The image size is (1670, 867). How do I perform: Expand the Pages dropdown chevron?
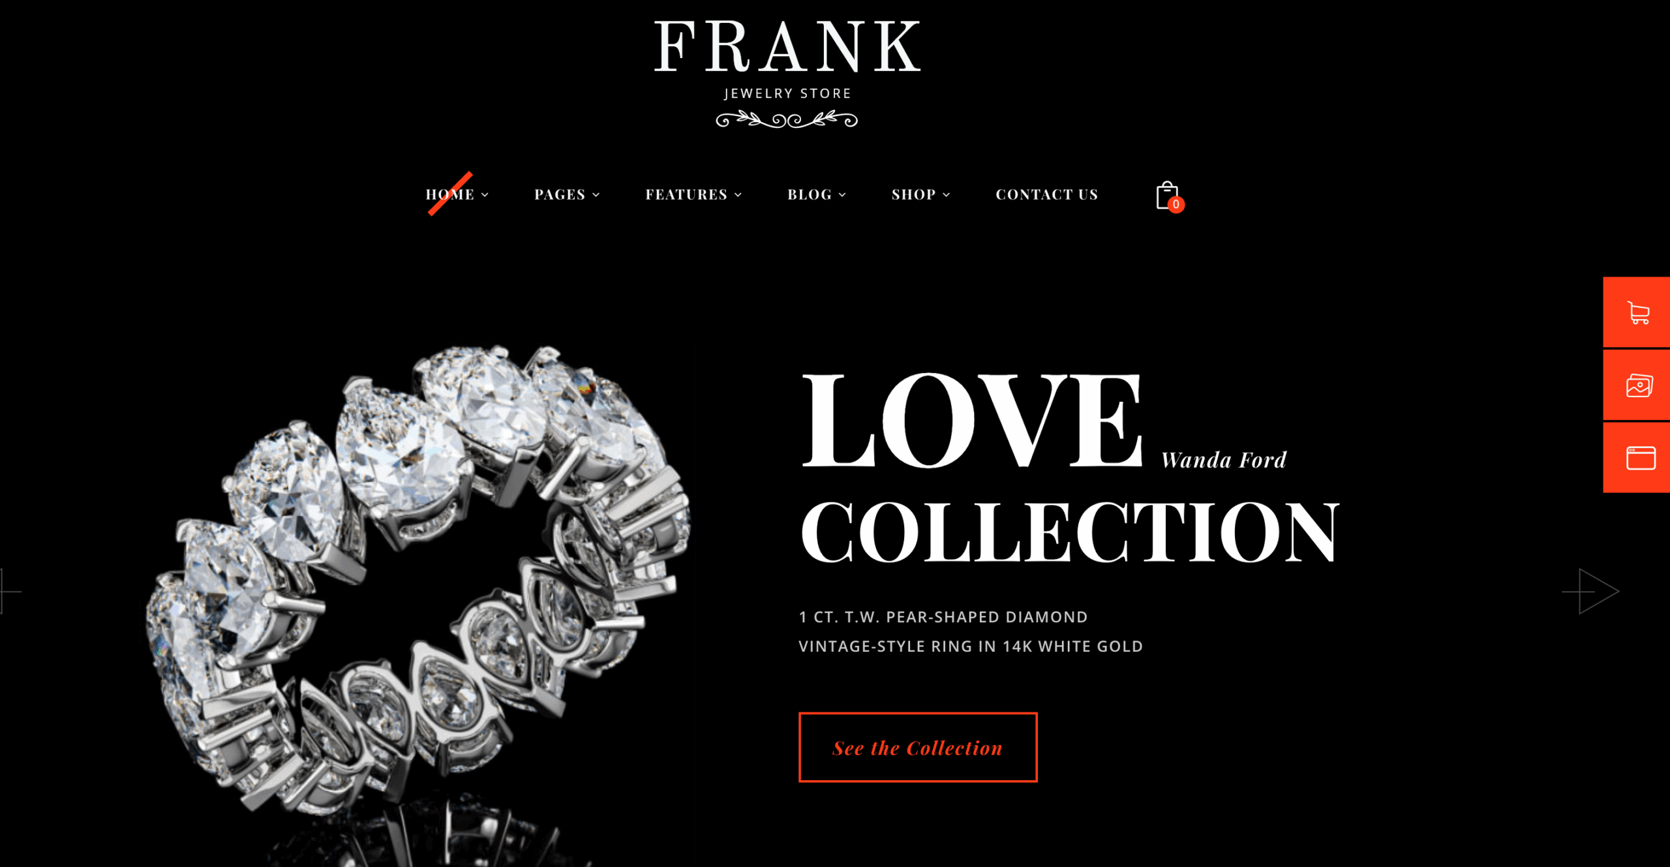pyautogui.click(x=596, y=195)
